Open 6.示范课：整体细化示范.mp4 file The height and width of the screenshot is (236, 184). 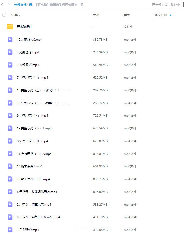[x=37, y=192]
